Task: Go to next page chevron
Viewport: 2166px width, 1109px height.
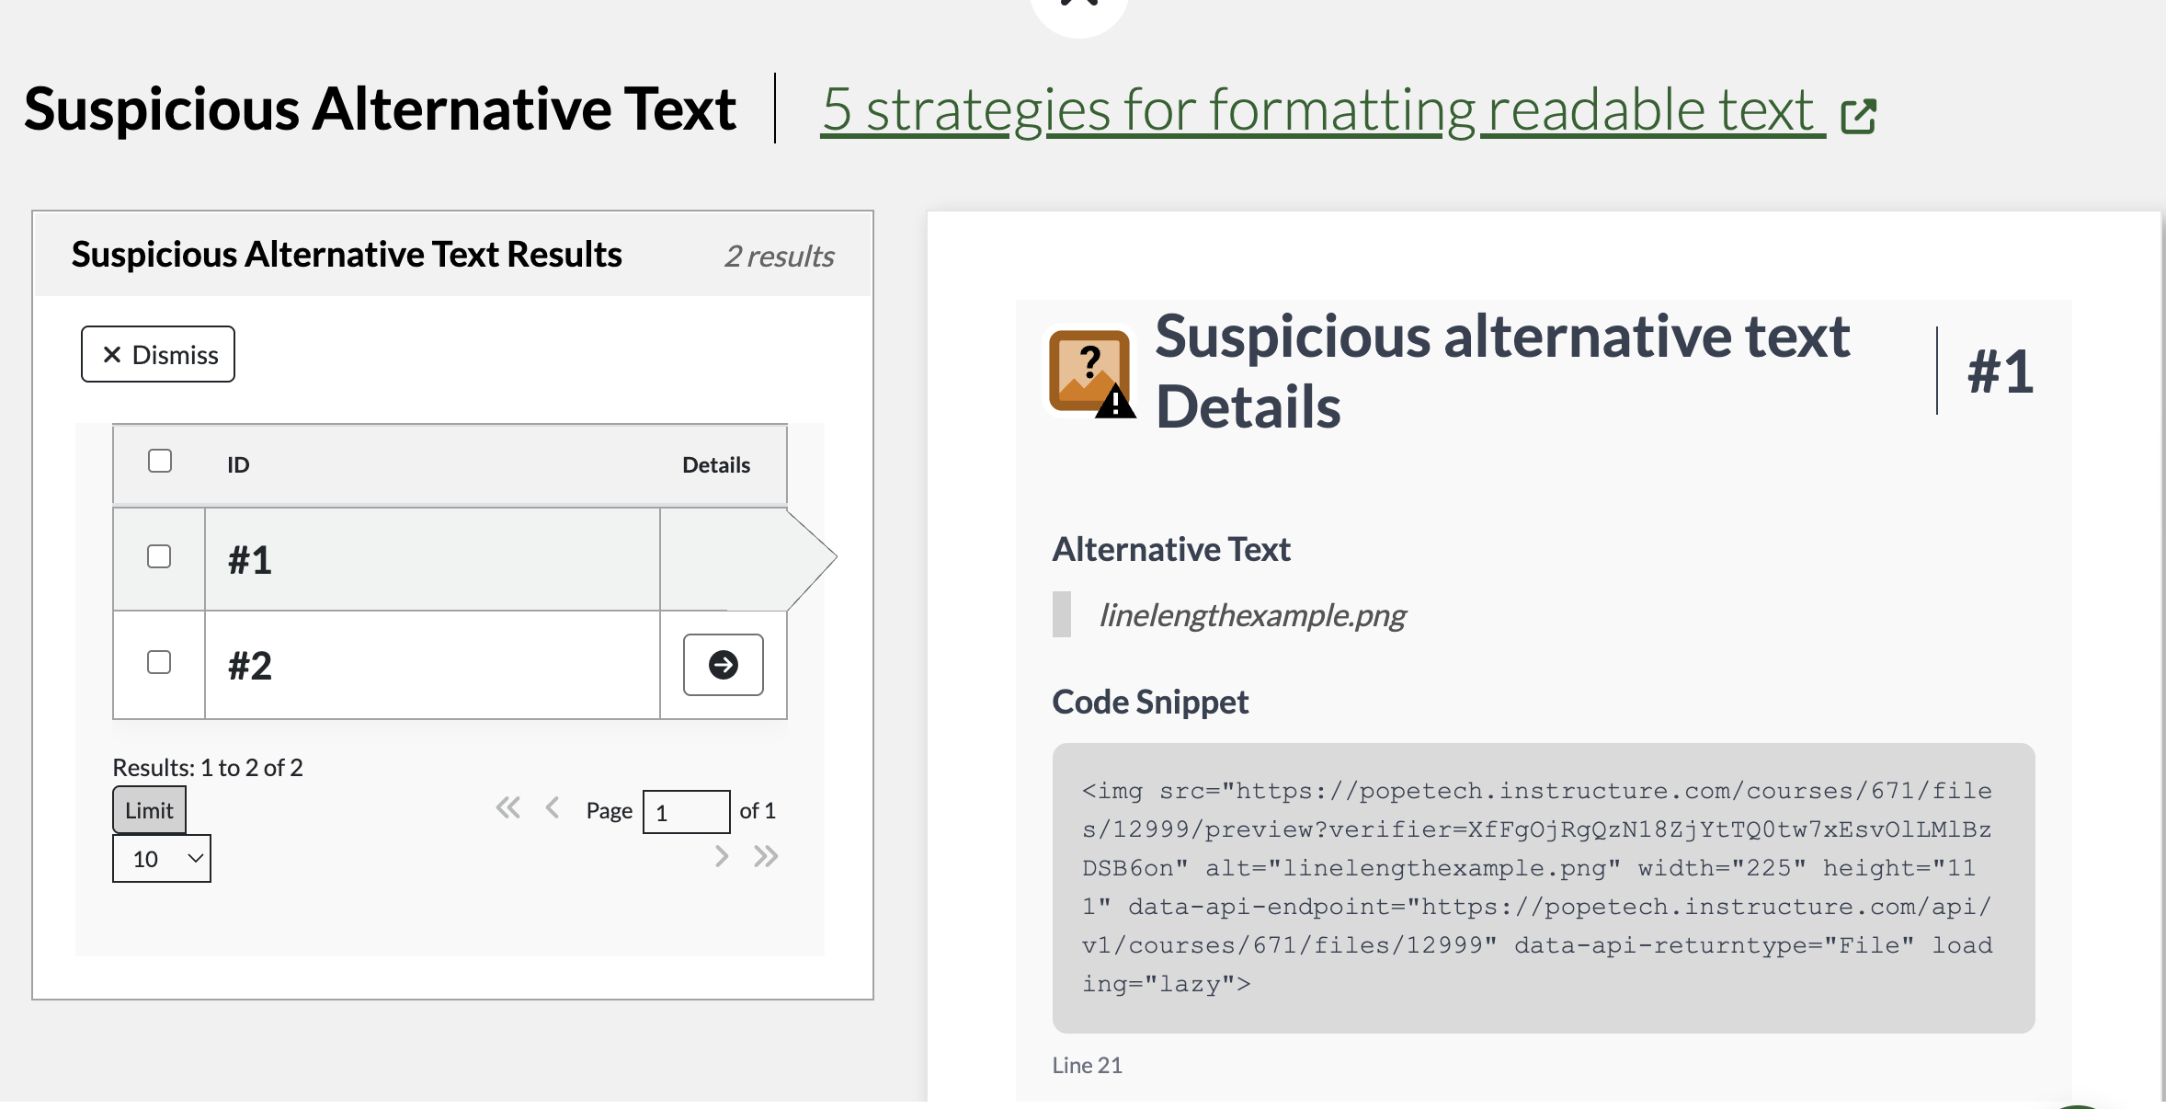Action: [x=722, y=857]
